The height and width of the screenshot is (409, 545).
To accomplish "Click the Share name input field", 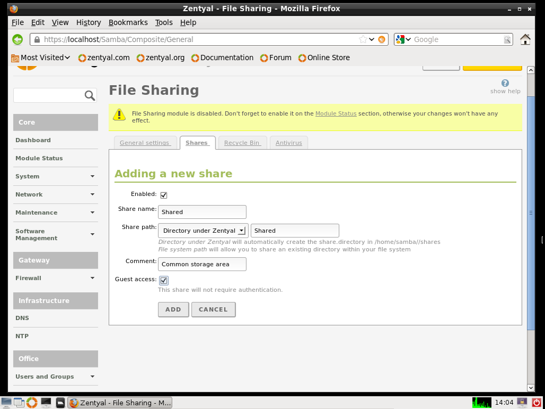I will (202, 212).
